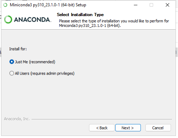Screen dimensions: 178x138
Task: Click the 'Anaconda, Inc.' branding text
Action: coord(17,119)
